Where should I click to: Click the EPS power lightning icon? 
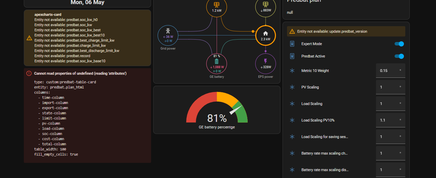(x=265, y=61)
